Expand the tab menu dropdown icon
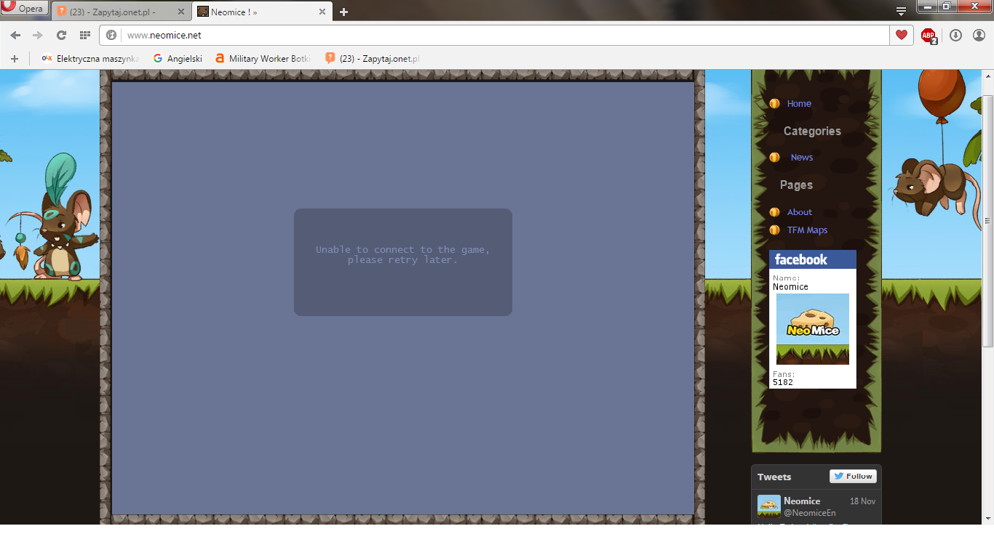The height and width of the screenshot is (542, 994). [x=901, y=11]
